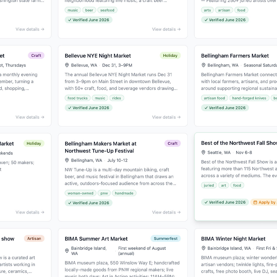Click Verified June 2026 badge on Bellevue NYE card

pos(88,108)
